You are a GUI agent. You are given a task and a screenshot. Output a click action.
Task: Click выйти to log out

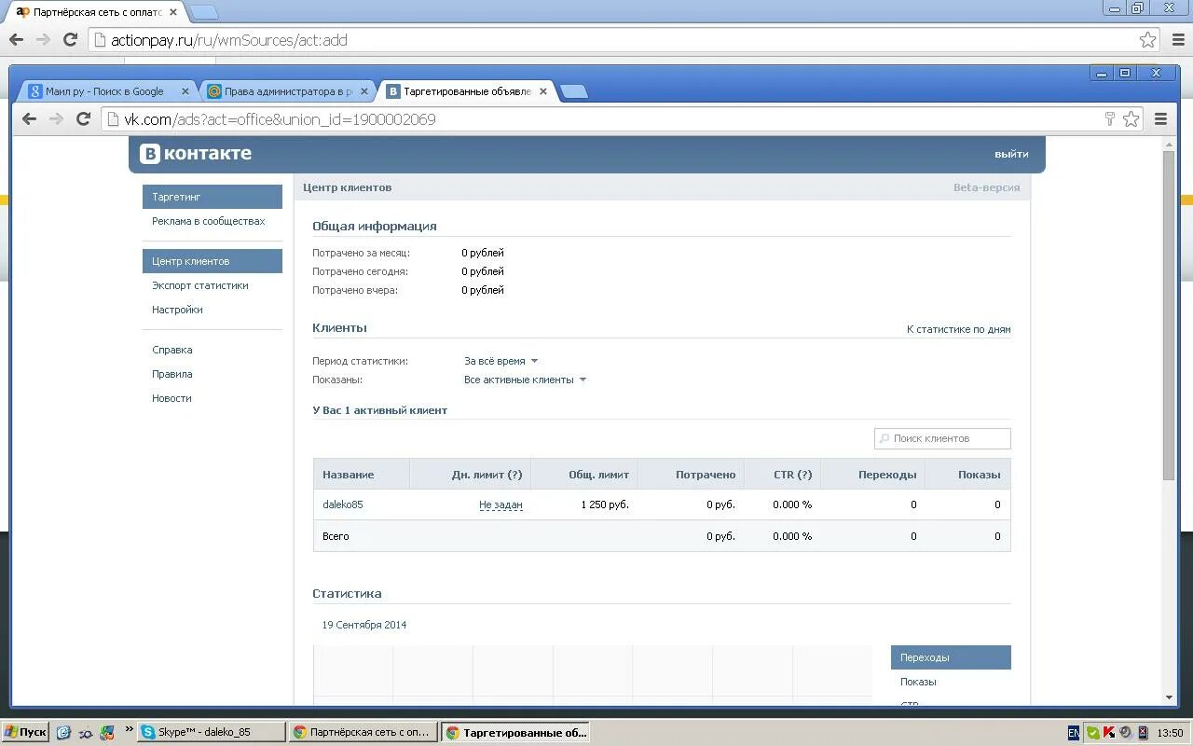[1011, 154]
